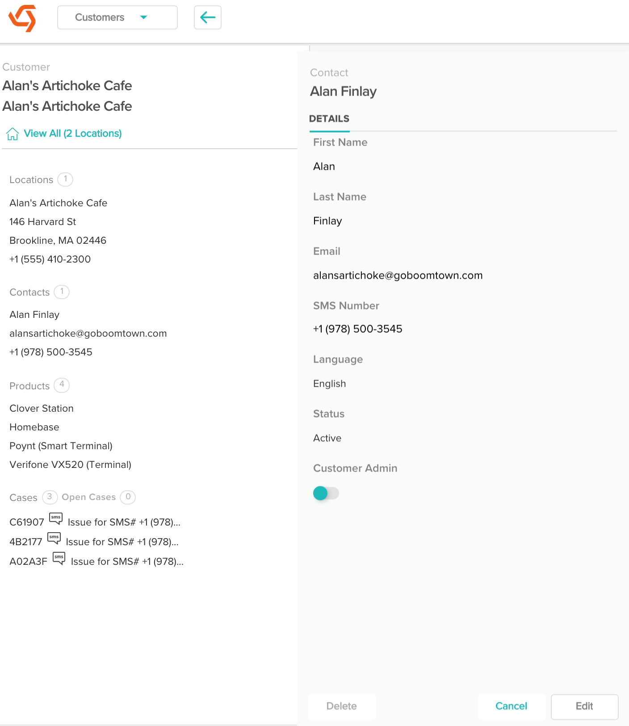Screen dimensions: 629x726
Task: Select Verifone VX520 (Terminal) product
Action: point(71,465)
